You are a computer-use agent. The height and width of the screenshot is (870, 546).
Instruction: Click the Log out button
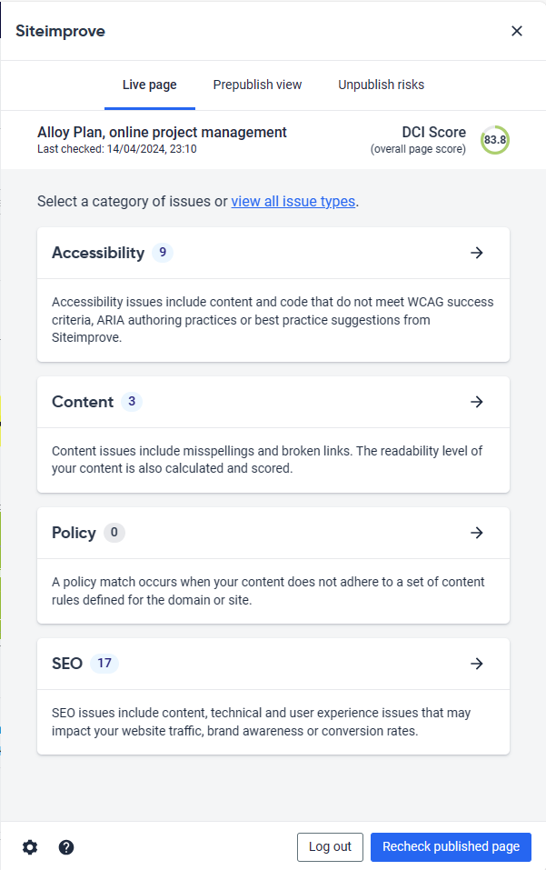330,847
